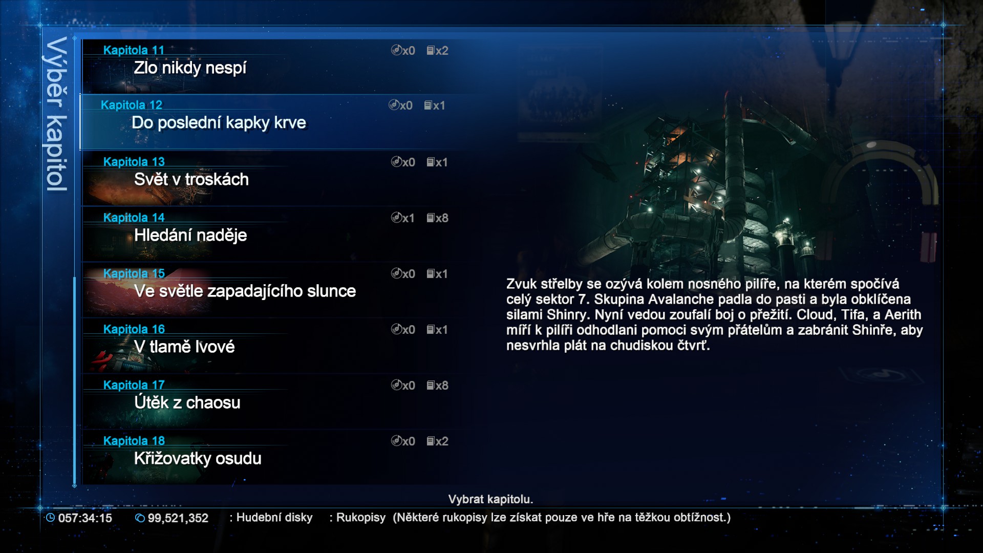The width and height of the screenshot is (983, 553).
Task: Click the Vybrat kapitolu prompt
Action: [x=490, y=499]
